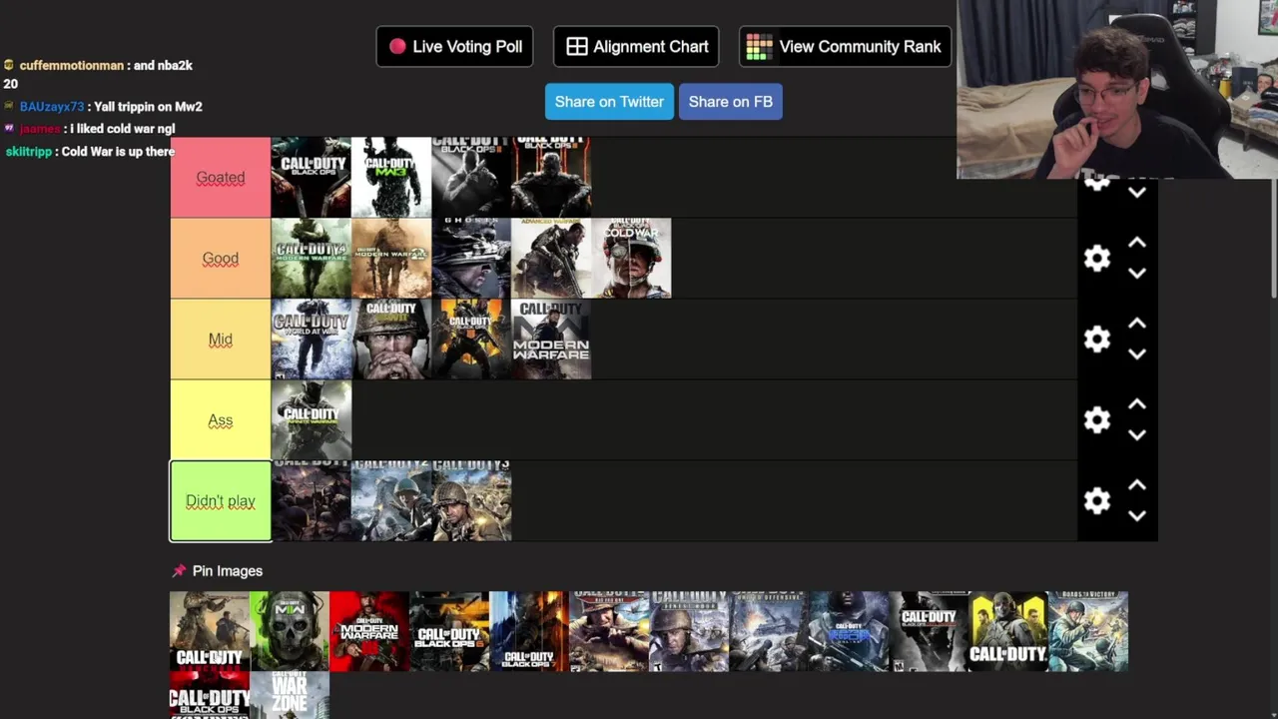Select the Ass tier label
Screen dimensions: 1278x719
221,420
